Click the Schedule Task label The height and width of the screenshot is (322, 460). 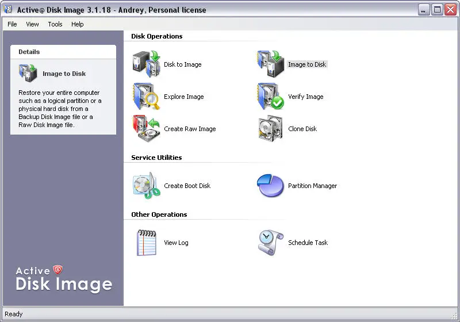308,243
